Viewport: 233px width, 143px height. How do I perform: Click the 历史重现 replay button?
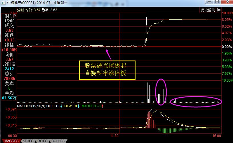(208, 10)
